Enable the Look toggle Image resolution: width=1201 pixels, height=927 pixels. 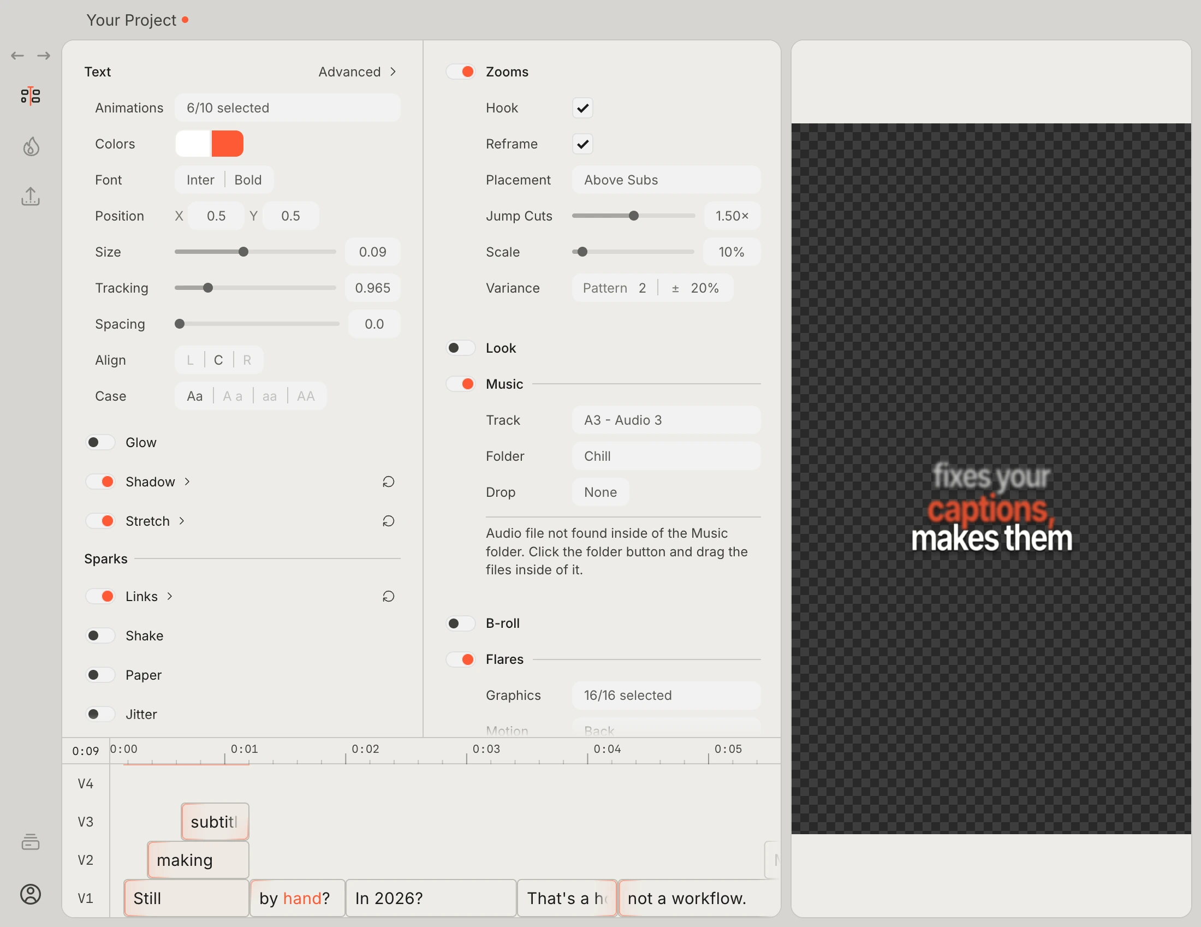tap(461, 348)
